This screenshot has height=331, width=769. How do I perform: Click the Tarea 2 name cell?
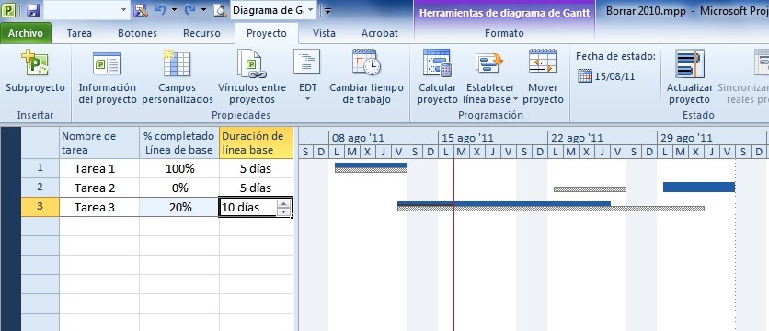[x=99, y=188]
